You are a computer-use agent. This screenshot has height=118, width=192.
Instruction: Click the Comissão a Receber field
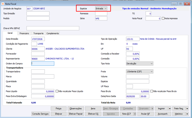coord(133,53)
